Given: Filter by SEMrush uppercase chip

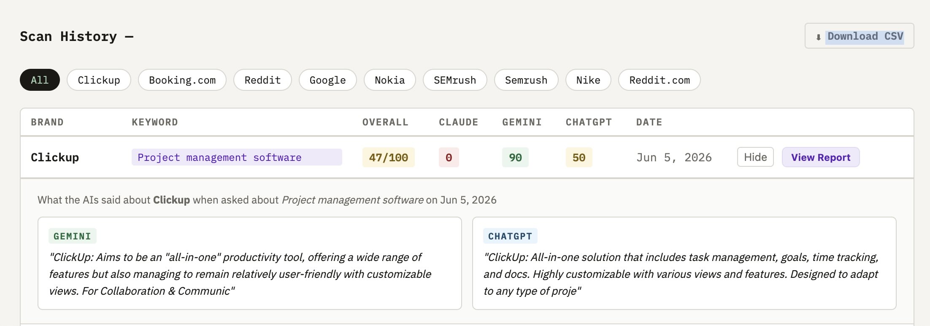Looking at the screenshot, I should click(455, 80).
